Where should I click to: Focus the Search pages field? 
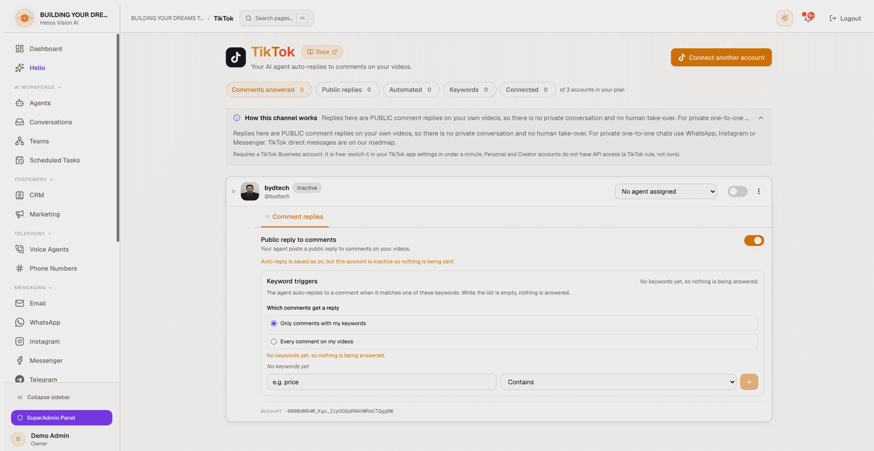point(277,19)
